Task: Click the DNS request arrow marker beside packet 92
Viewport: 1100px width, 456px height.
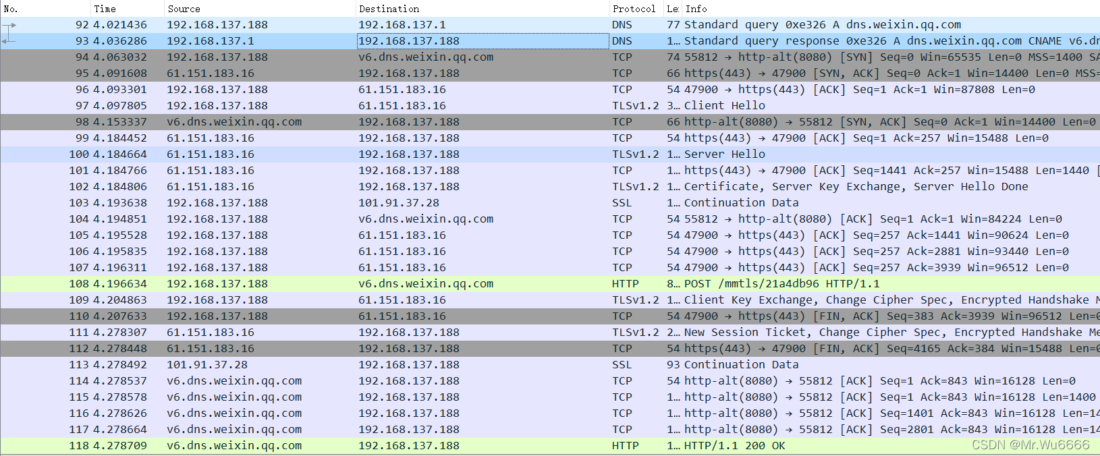Action: tap(9, 26)
